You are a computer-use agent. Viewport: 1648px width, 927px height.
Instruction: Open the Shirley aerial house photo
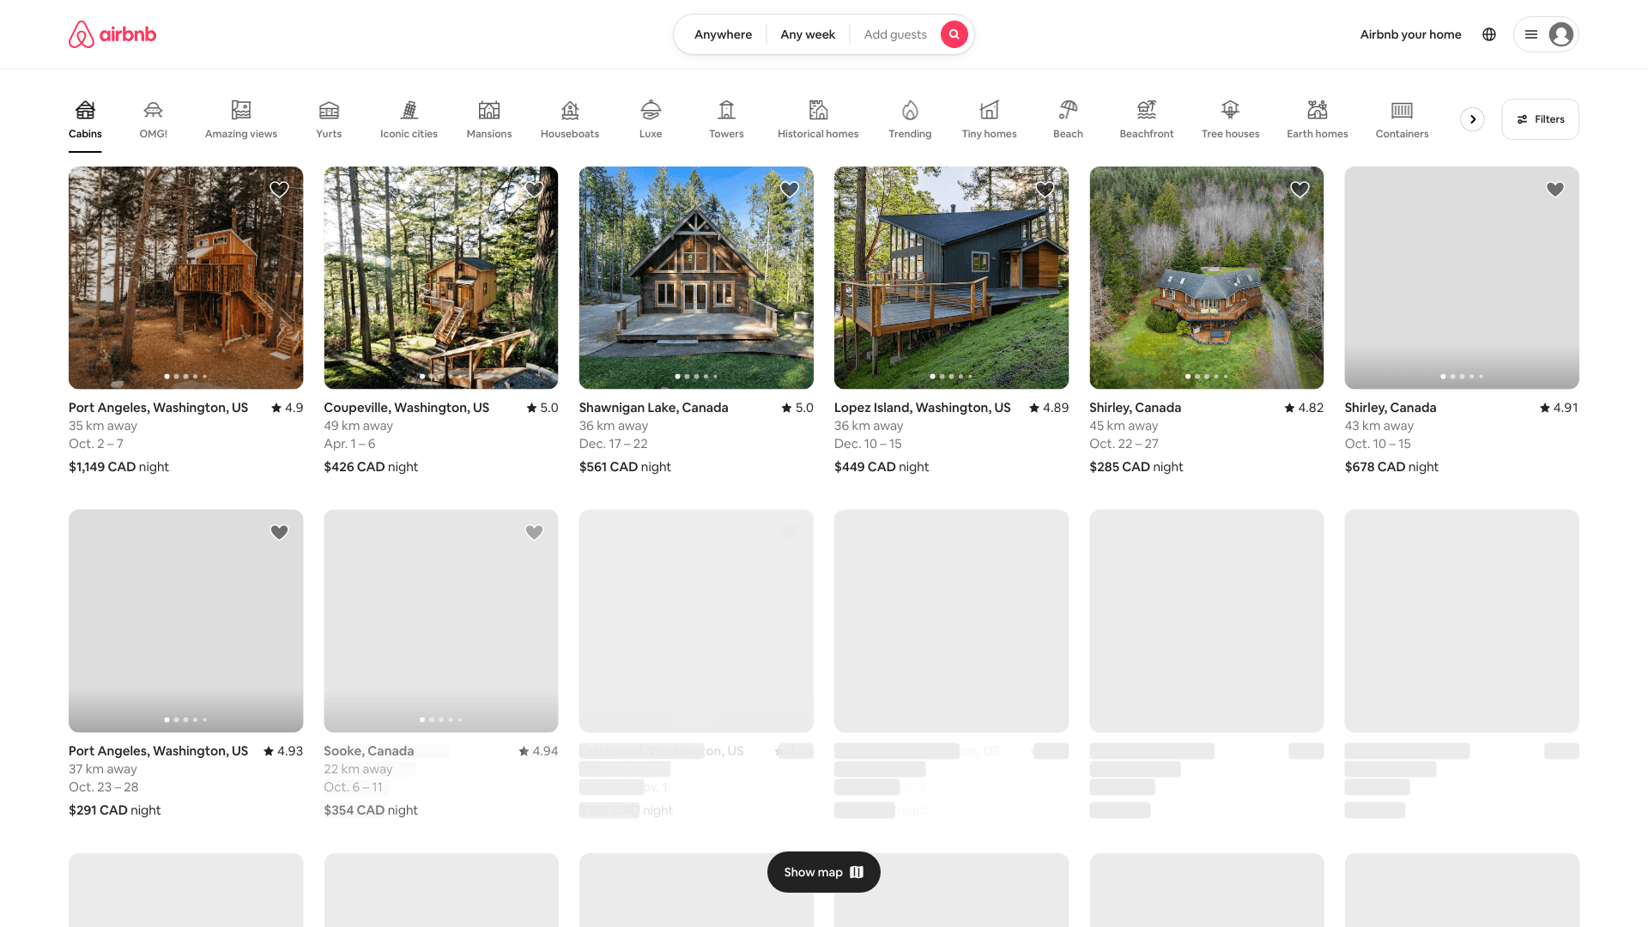coord(1206,277)
